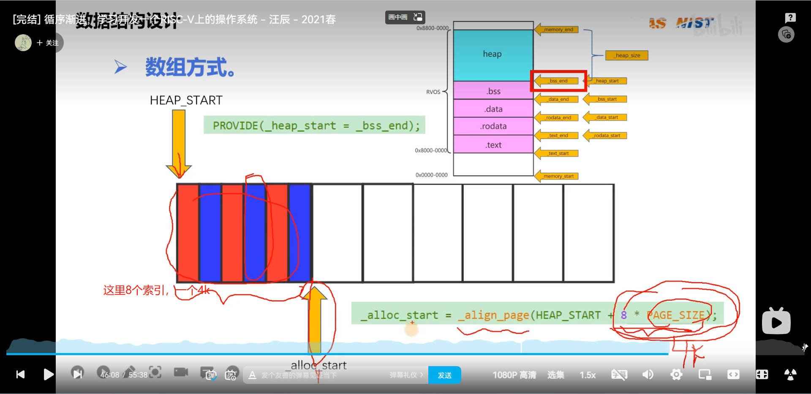Resume playback with the play button
The image size is (811, 394).
click(x=49, y=375)
